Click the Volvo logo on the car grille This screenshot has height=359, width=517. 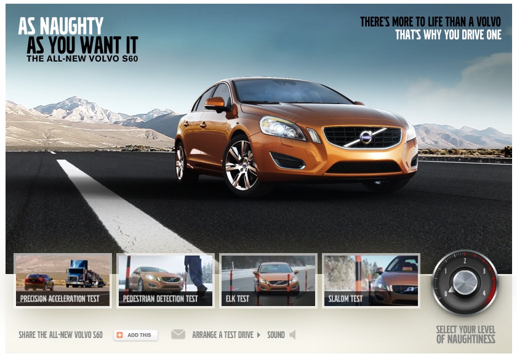coord(366,137)
